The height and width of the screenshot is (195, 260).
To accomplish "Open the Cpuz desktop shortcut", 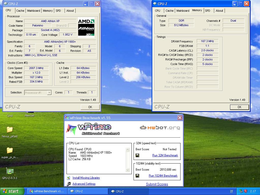I will click(10, 115).
